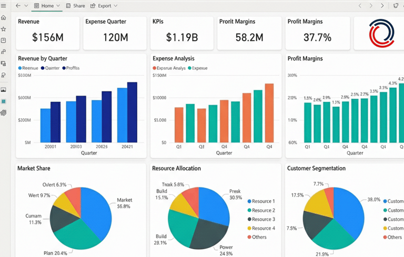Open favorites star icon in sidebar
Image resolution: width=404 pixels, height=257 pixels.
[x=3, y=29]
